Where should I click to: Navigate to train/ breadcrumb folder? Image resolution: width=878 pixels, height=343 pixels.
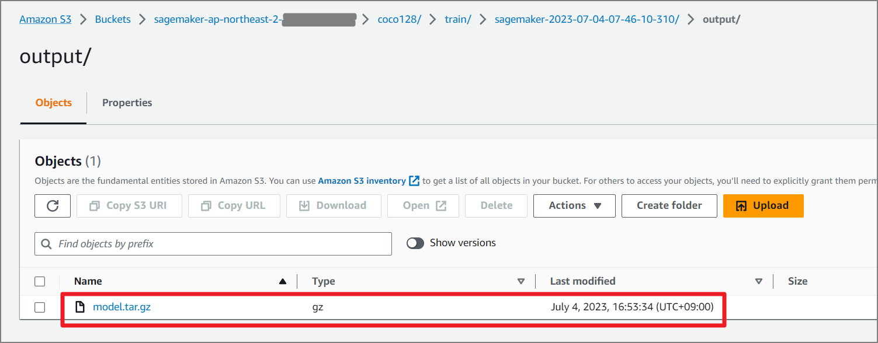pos(458,19)
